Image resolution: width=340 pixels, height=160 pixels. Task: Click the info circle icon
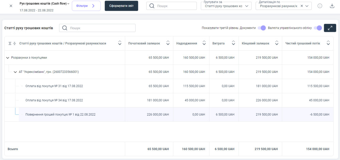(320, 6)
